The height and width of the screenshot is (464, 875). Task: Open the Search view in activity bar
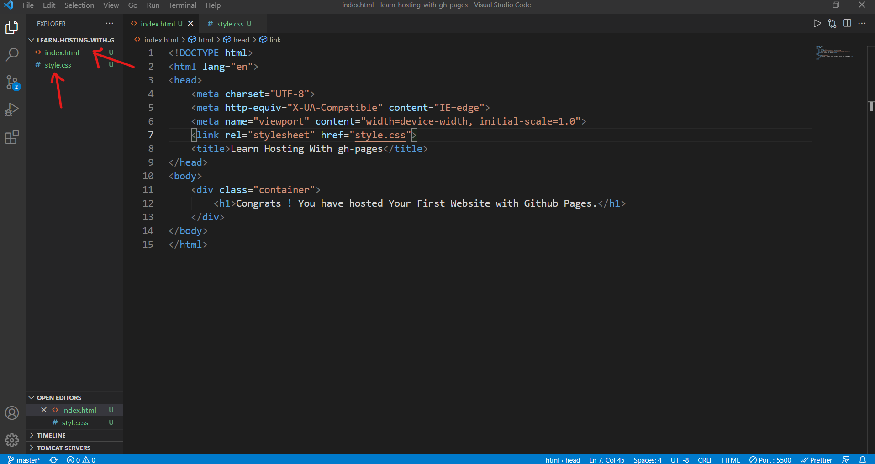[12, 55]
